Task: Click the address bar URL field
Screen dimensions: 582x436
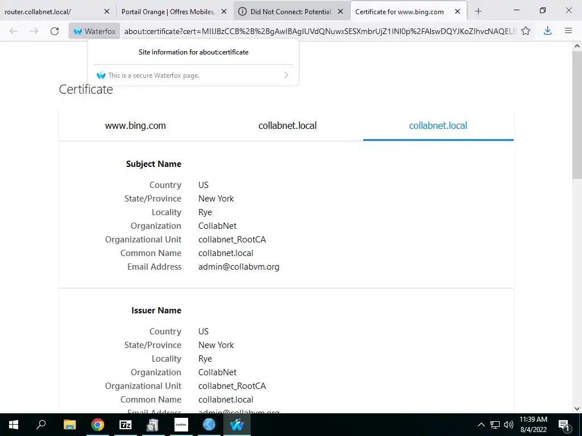Action: tap(320, 31)
